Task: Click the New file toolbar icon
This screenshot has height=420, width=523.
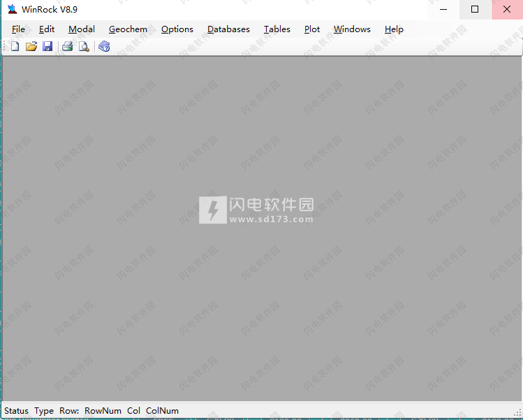Action: click(x=15, y=46)
